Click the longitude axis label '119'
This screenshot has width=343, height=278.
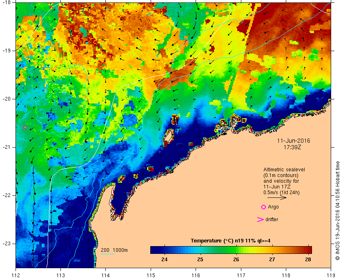[x=331, y=275]
